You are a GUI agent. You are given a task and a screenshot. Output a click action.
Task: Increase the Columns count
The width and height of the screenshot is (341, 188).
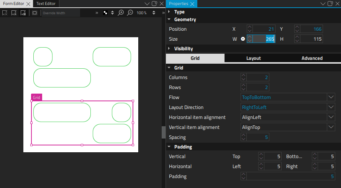coord(244,75)
